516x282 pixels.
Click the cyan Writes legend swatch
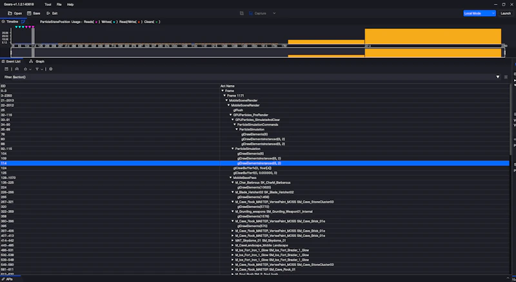coord(114,22)
